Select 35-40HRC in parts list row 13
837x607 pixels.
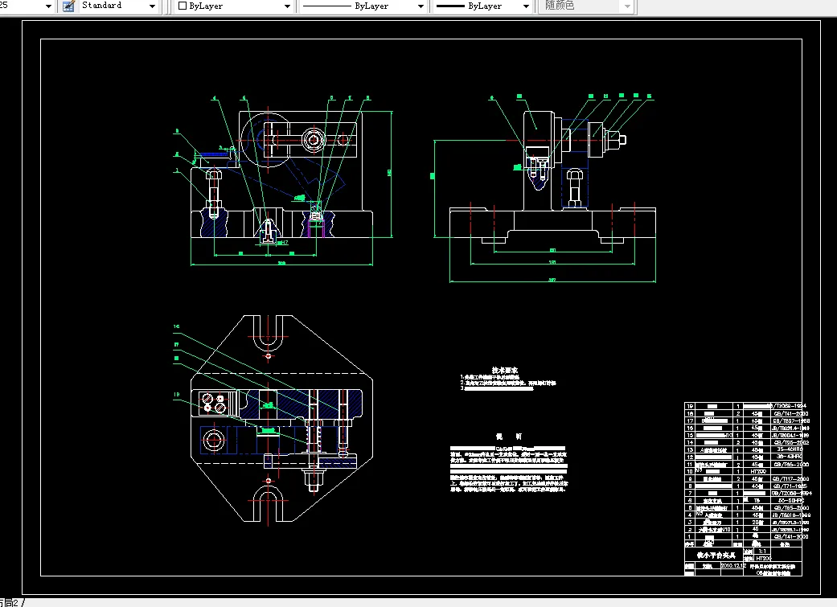coord(790,449)
